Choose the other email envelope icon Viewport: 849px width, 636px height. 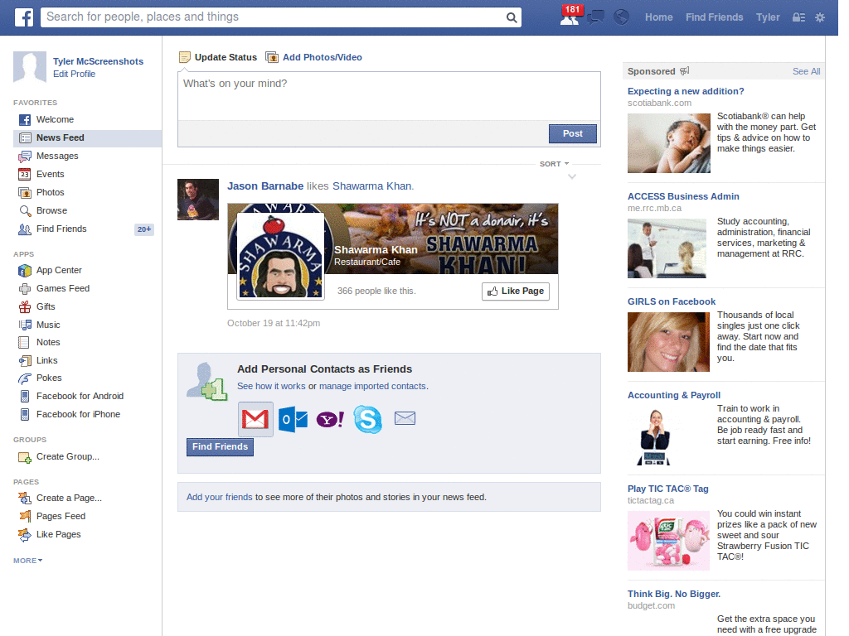(405, 418)
